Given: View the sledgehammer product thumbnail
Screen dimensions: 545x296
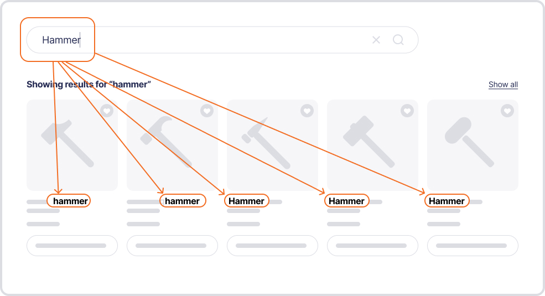Looking at the screenshot, I should pos(372,145).
